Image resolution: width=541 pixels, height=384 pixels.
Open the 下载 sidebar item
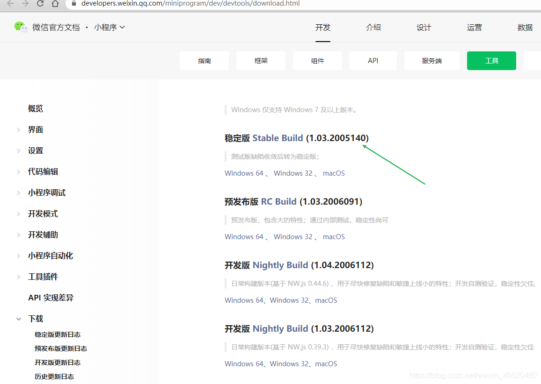click(36, 319)
